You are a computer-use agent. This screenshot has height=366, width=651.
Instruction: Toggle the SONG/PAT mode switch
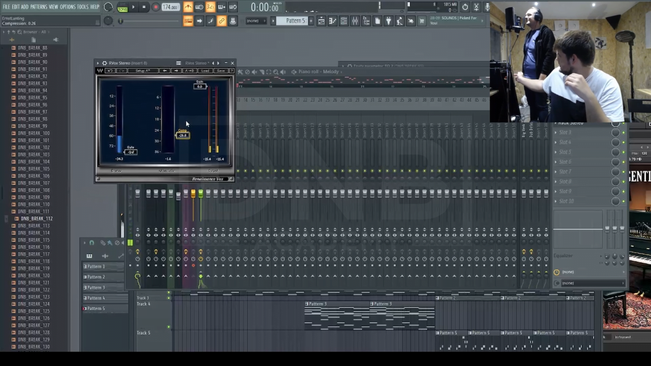pos(122,8)
